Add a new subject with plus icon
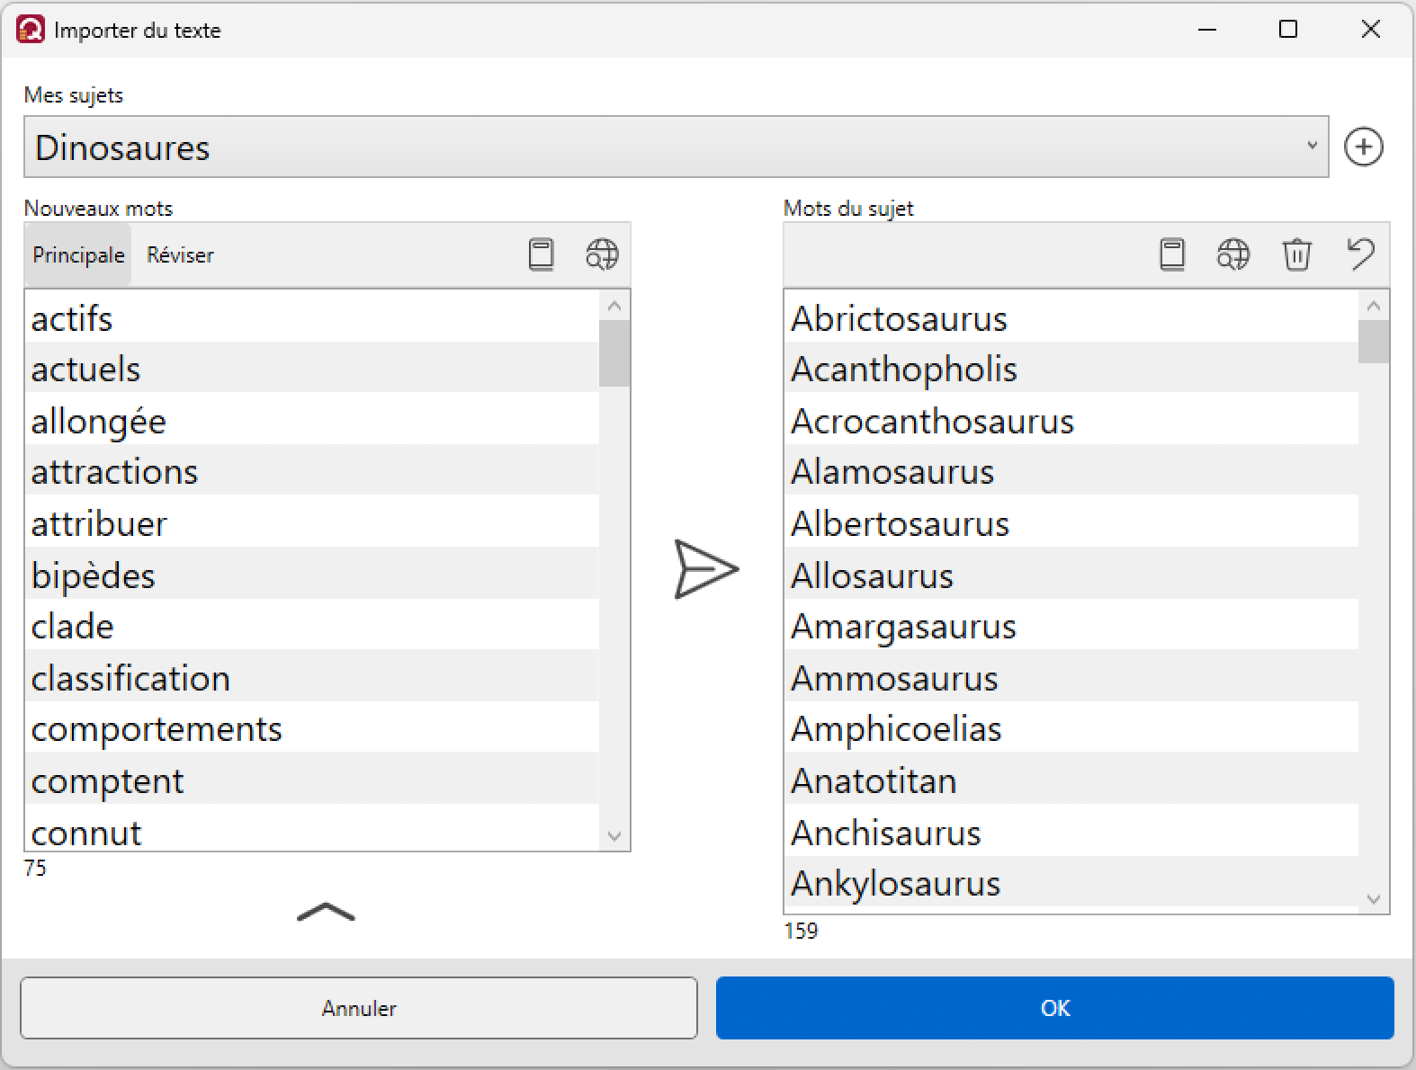Screen dimensions: 1416x1070 (x=1363, y=147)
